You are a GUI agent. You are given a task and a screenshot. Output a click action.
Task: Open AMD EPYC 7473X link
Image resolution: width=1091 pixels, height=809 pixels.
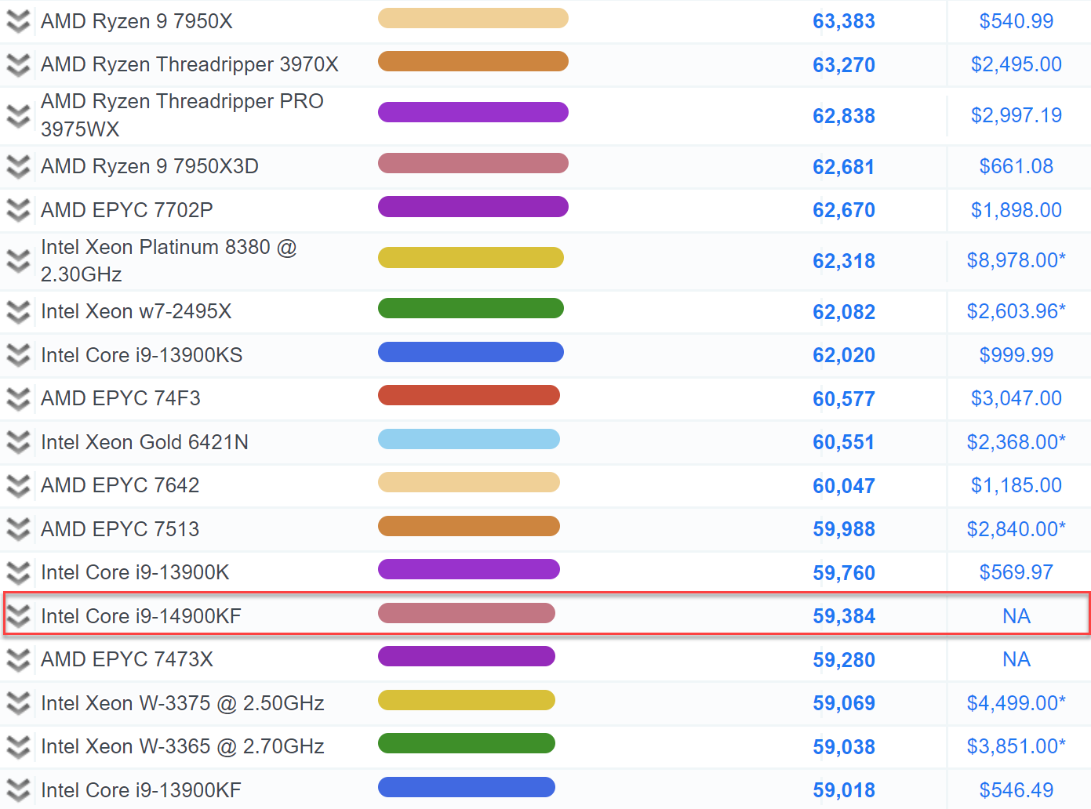tap(127, 659)
